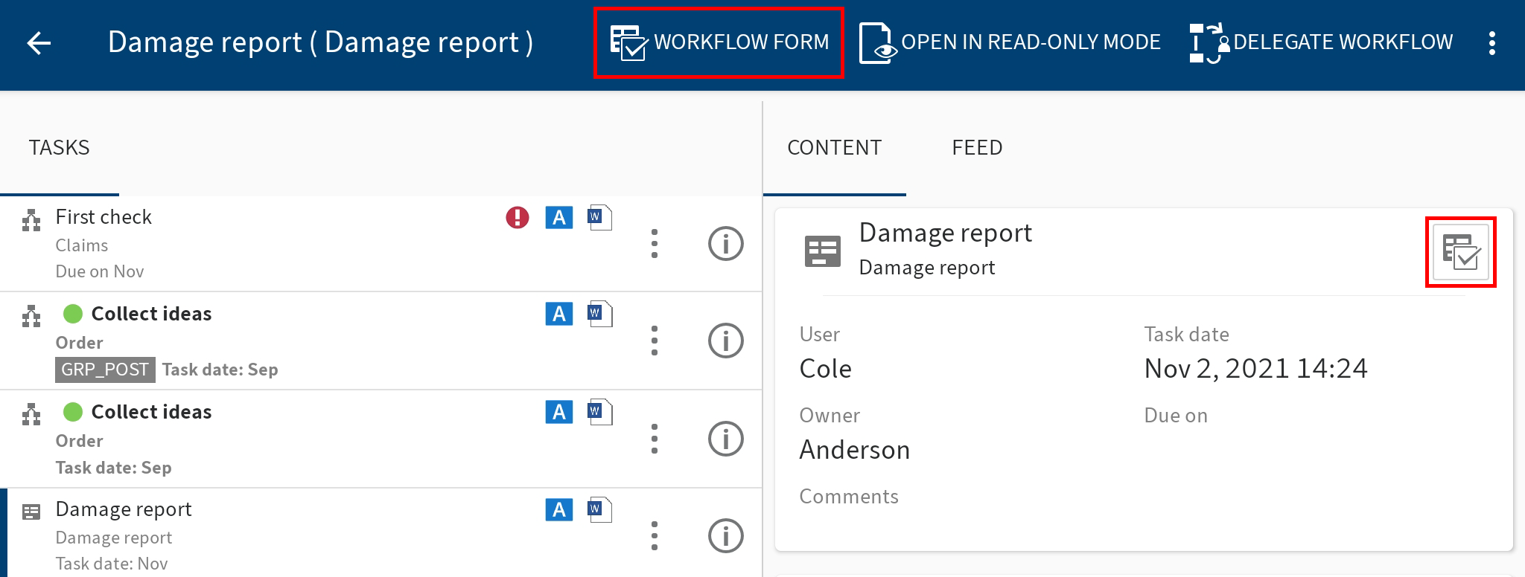1525x577 pixels.
Task: Click 'Due on Nov' under First check
Action: [x=100, y=271]
